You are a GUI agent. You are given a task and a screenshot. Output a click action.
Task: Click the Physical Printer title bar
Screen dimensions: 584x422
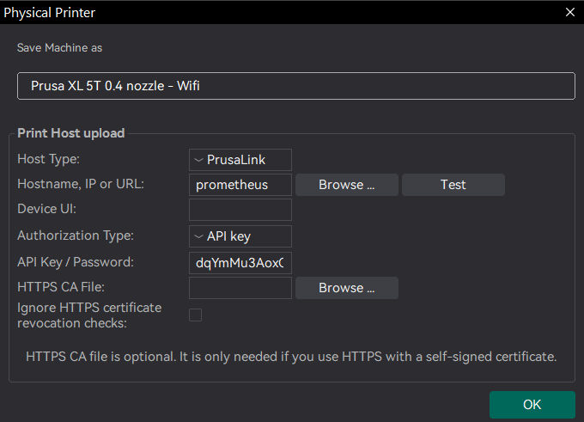pos(258,12)
